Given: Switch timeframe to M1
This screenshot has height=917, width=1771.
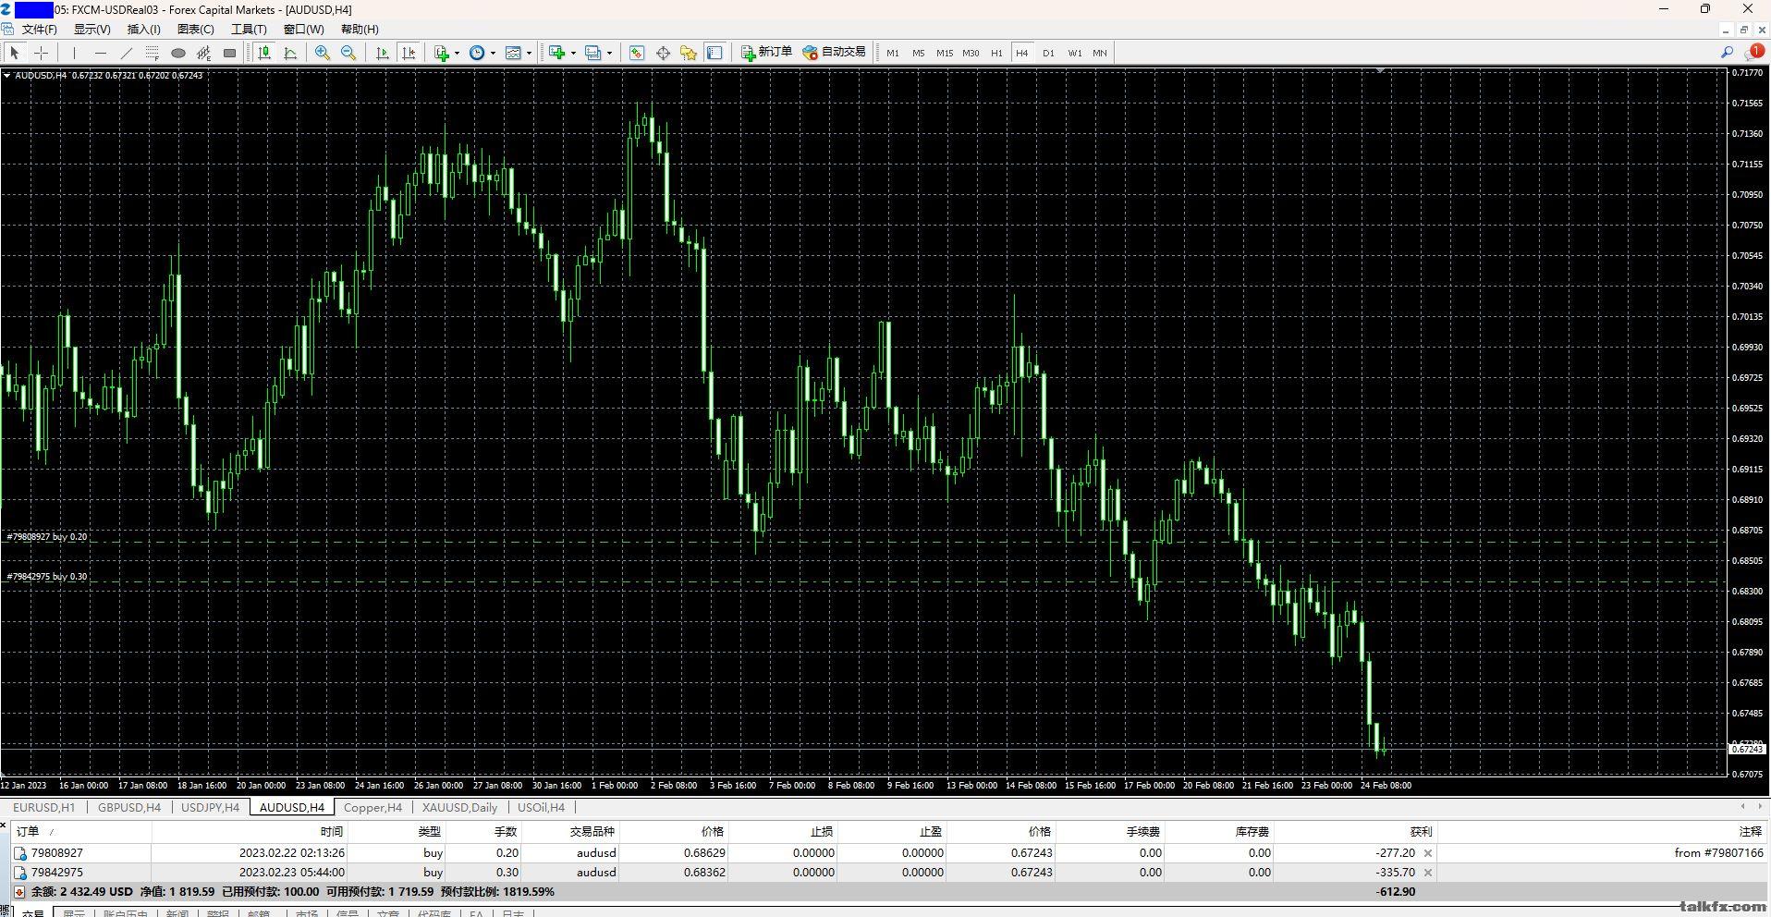Looking at the screenshot, I should (892, 53).
